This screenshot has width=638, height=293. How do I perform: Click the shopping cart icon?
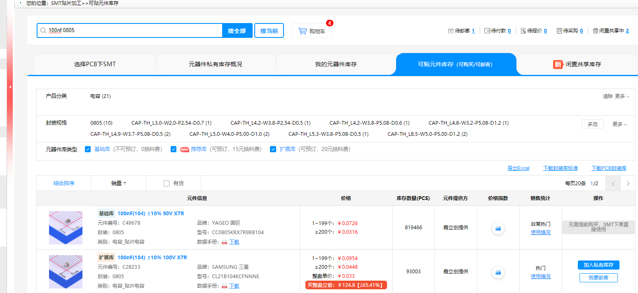click(303, 31)
